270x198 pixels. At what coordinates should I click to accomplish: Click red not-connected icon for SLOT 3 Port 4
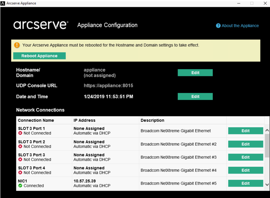[20, 172]
